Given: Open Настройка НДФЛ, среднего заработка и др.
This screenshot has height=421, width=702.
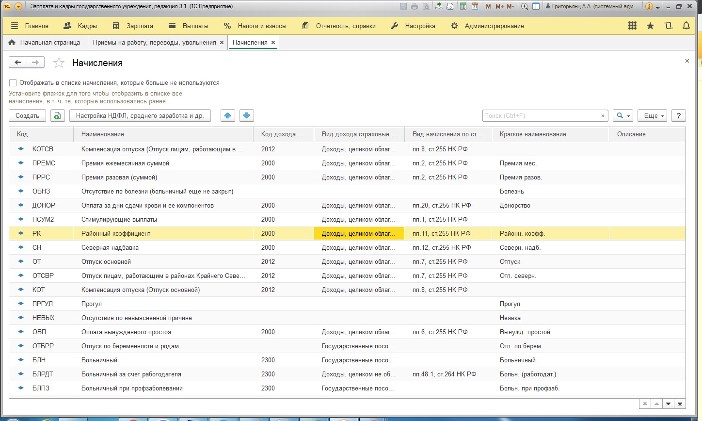Looking at the screenshot, I should tap(140, 116).
